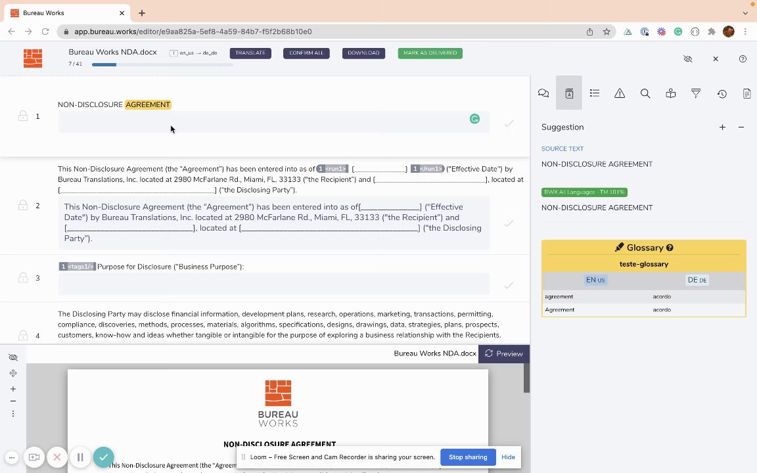This screenshot has width=757, height=473.
Task: Click the Bureau Works logo
Action: [x=33, y=58]
